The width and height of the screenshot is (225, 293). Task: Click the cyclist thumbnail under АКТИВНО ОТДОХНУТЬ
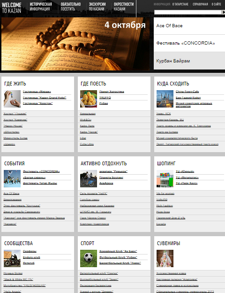pyautogui.click(x=89, y=178)
